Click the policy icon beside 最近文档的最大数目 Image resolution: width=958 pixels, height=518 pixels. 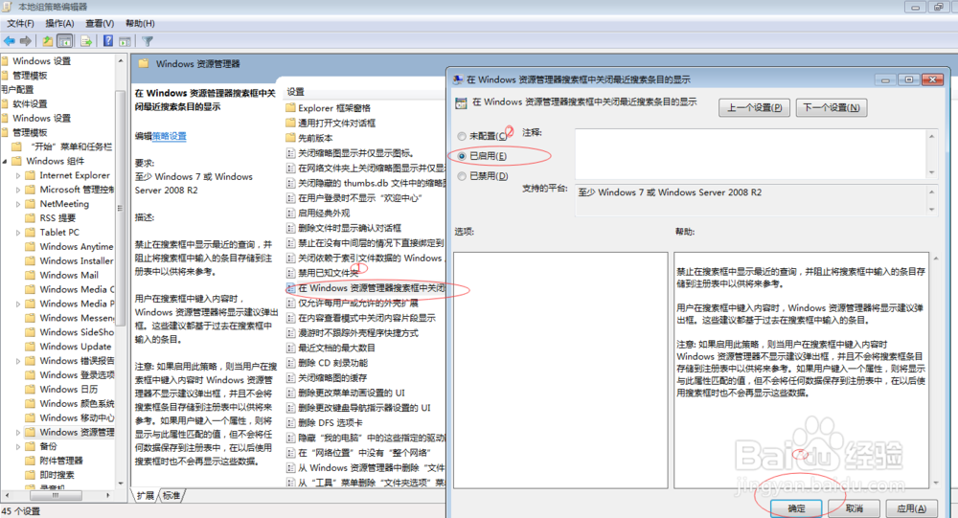(x=291, y=348)
